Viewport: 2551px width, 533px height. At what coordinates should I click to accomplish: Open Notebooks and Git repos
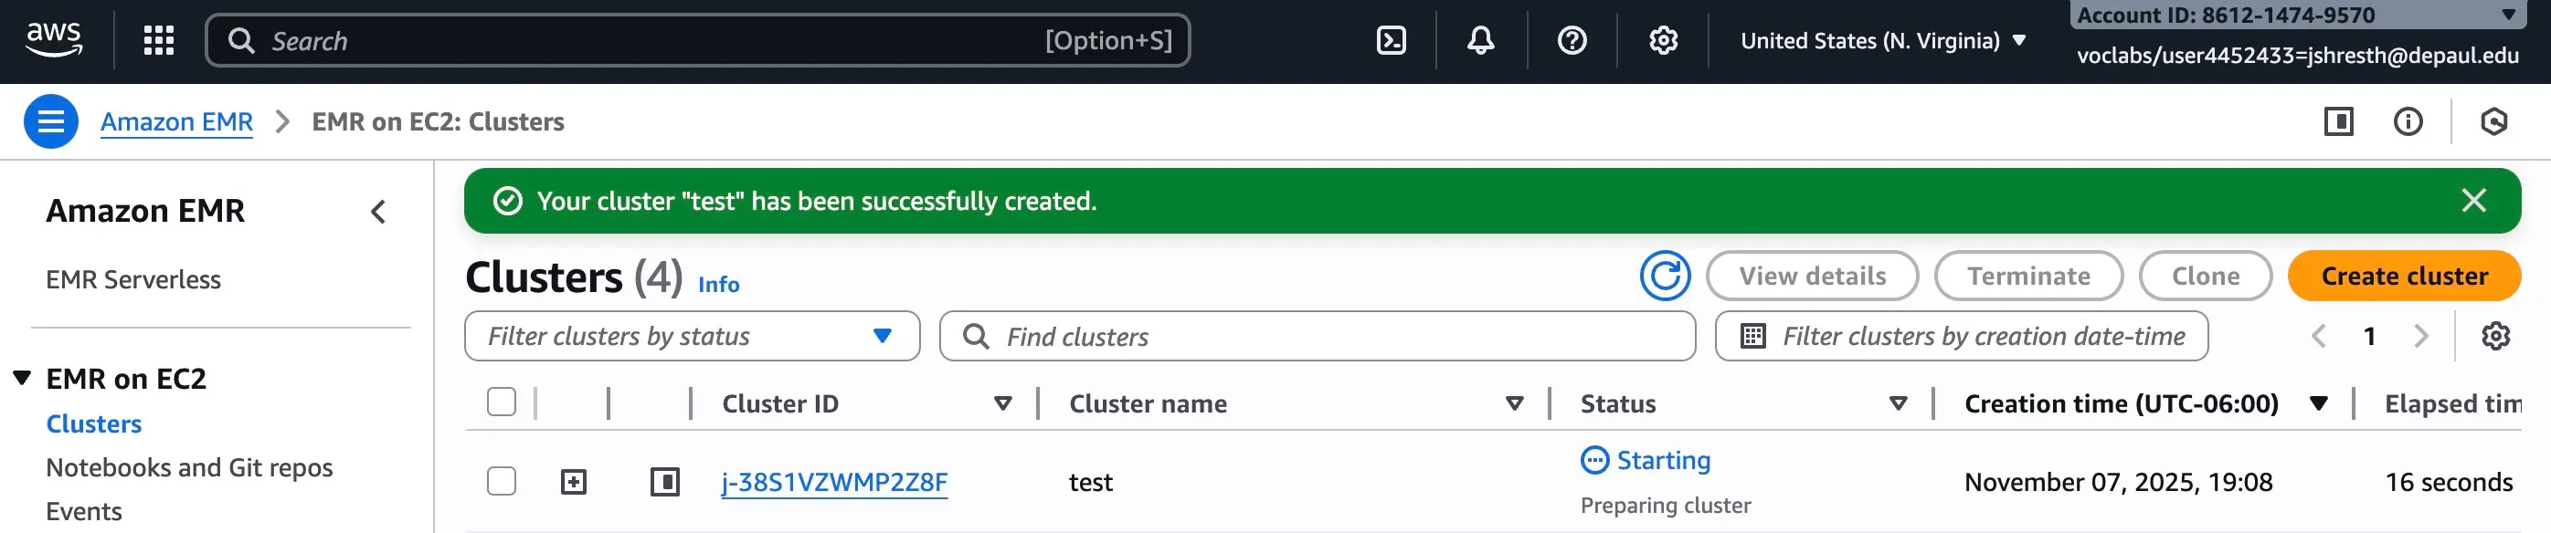189,467
